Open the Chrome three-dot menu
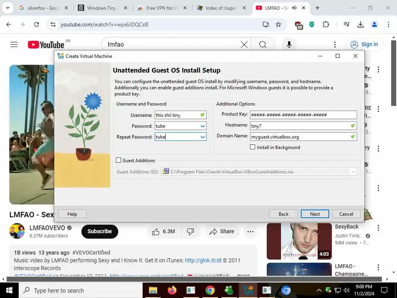 pos(388,24)
